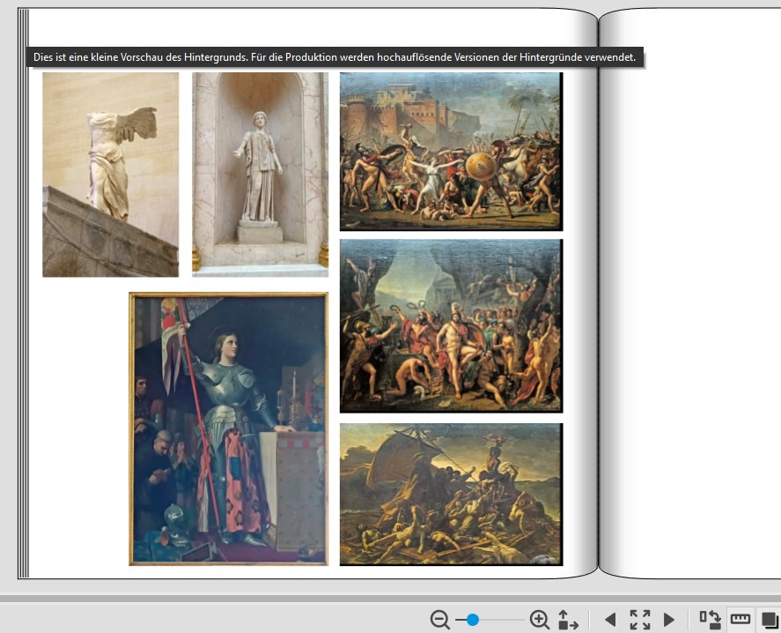Click the zoom out magnifier icon
The image size is (781, 633).
tap(440, 620)
